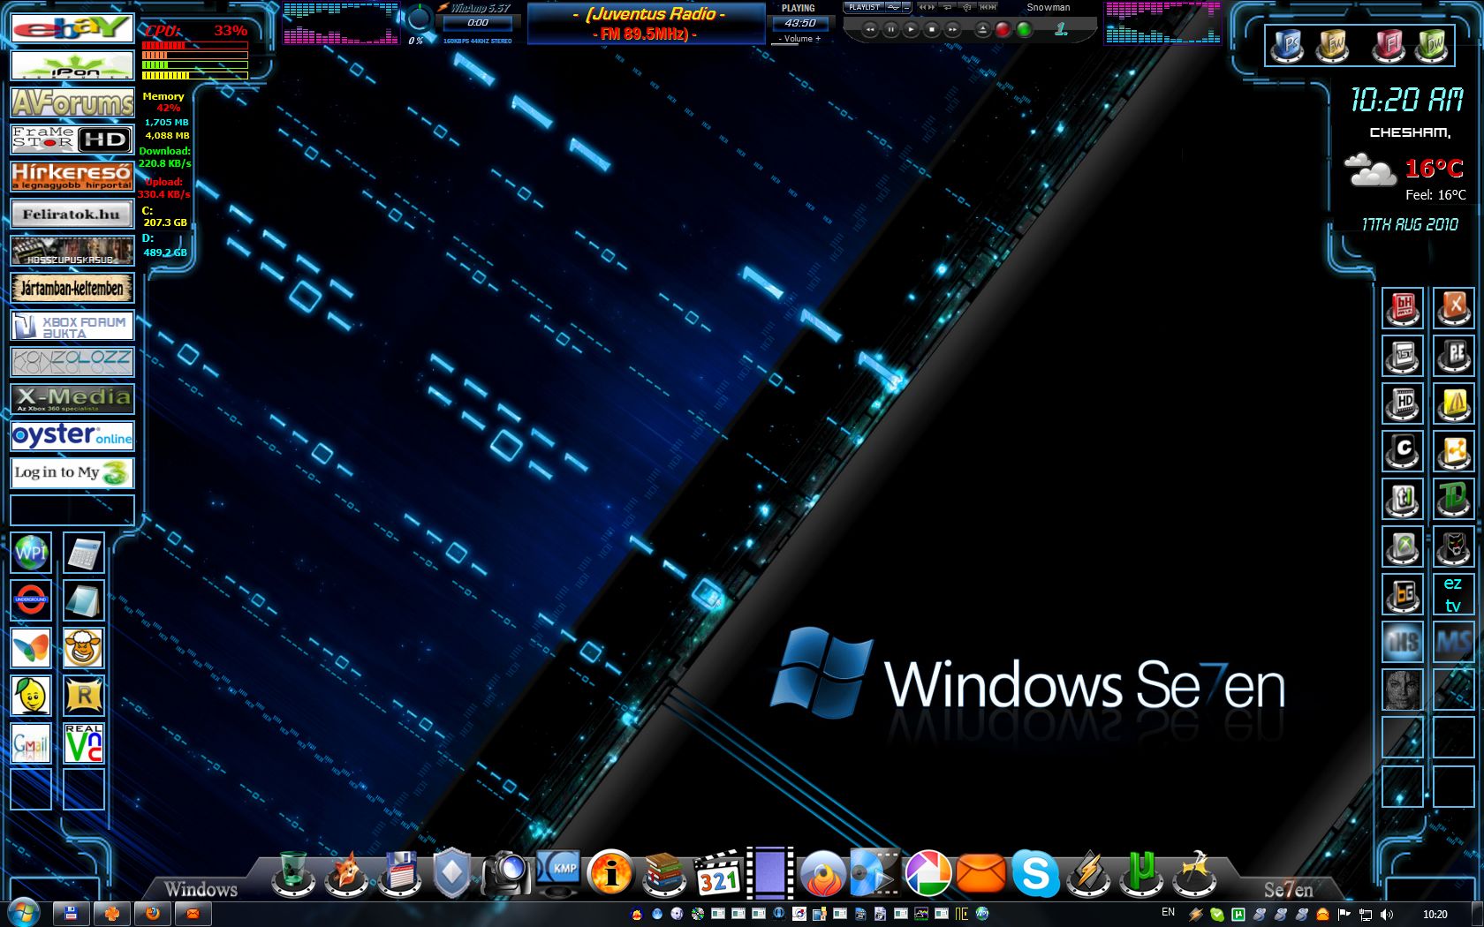Open the eBay shortcut banner

(72, 29)
